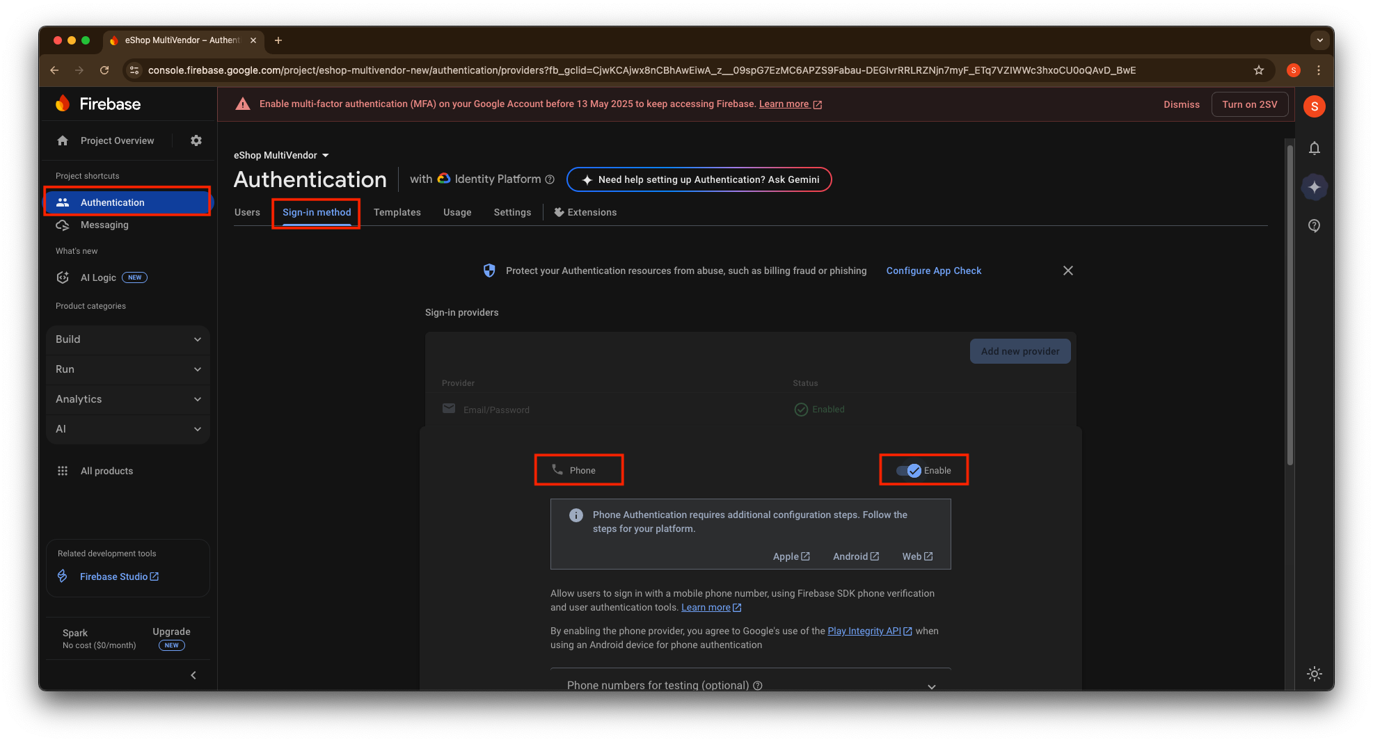Click the Spark plan label
Screen dimensions: 1373x742
click(75, 633)
